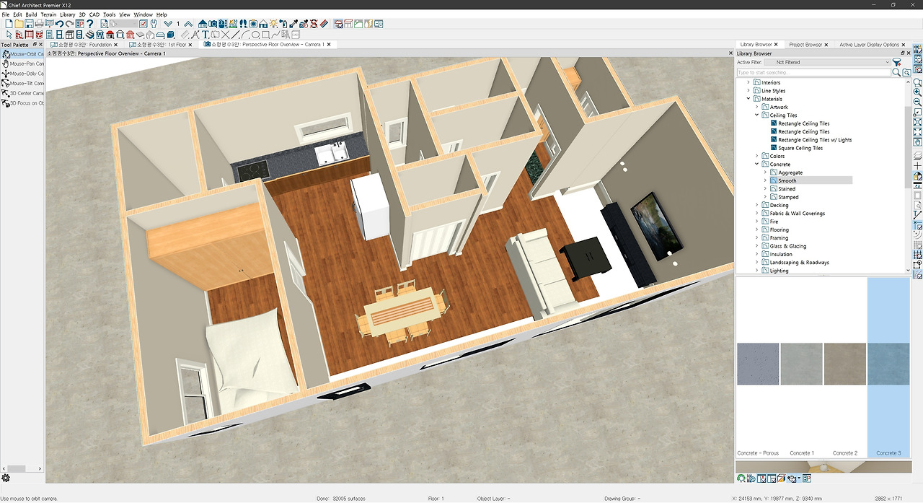The image size is (923, 503).
Task: Select Fabric & Wall Coverings folder
Action: click(x=793, y=214)
